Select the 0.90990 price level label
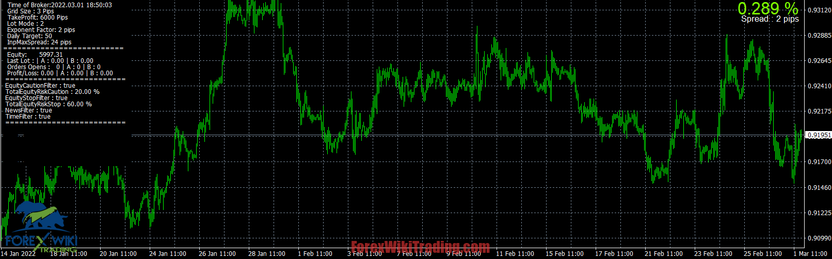 (819, 238)
